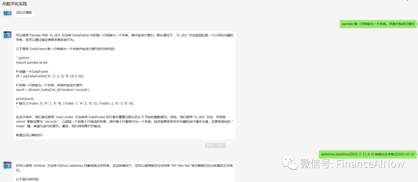Click the '希望这可以帮助你!' closing sentence
This screenshot has height=182, width=418.
29,135
